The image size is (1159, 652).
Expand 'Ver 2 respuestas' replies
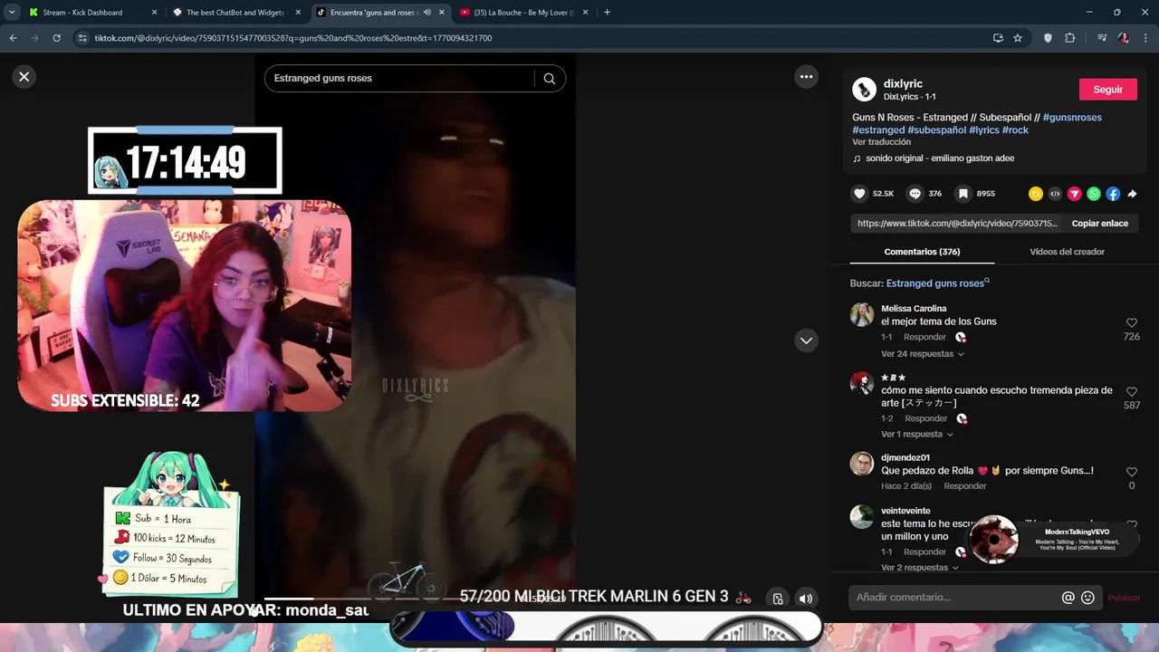pyautogui.click(x=919, y=568)
